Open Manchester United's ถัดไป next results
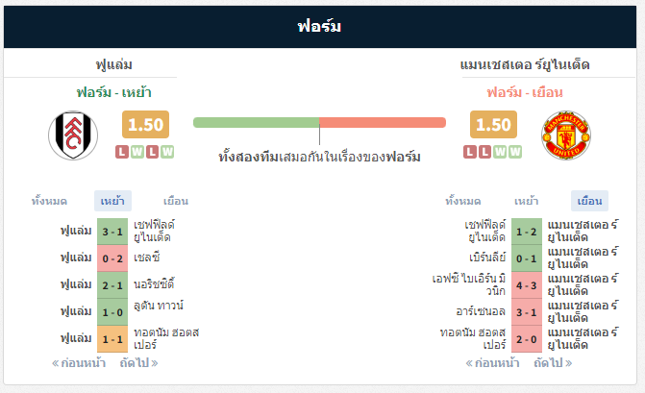 pyautogui.click(x=553, y=363)
